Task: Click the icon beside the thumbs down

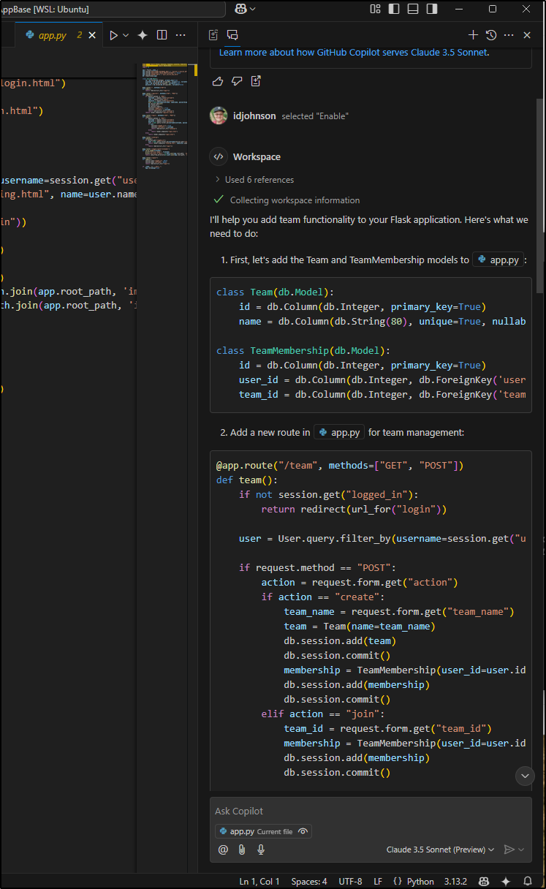Action: click(x=256, y=80)
